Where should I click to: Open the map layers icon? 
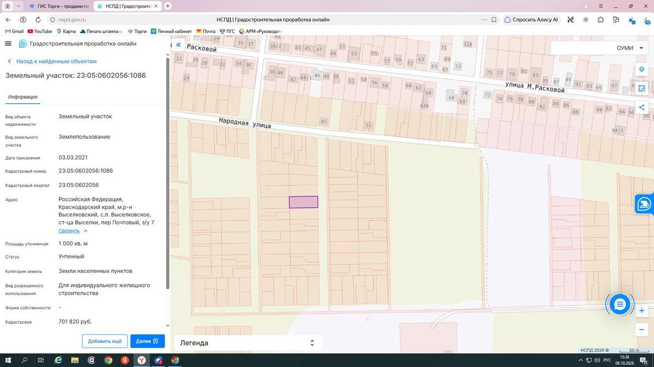[642, 70]
